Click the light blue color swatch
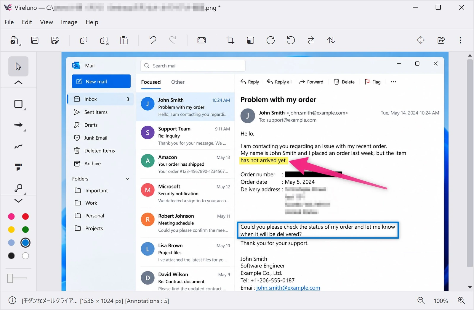This screenshot has width=474, height=310. pos(11,243)
